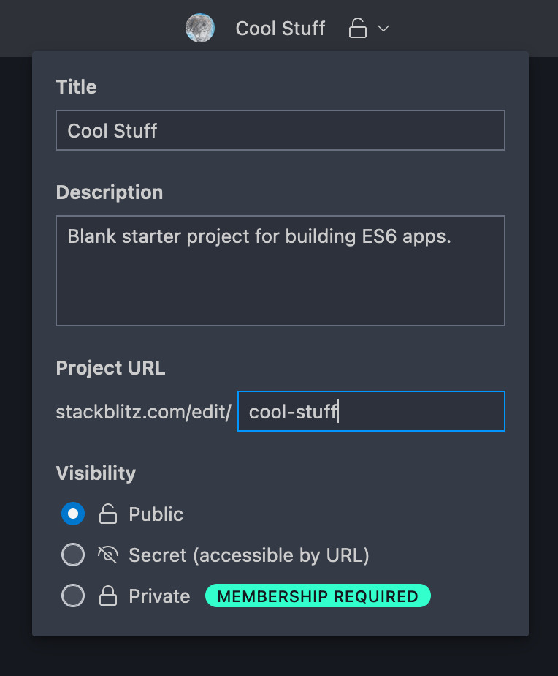Click the closed lock icon beside Private
Viewport: 558px width, 676px height.
[x=107, y=596]
